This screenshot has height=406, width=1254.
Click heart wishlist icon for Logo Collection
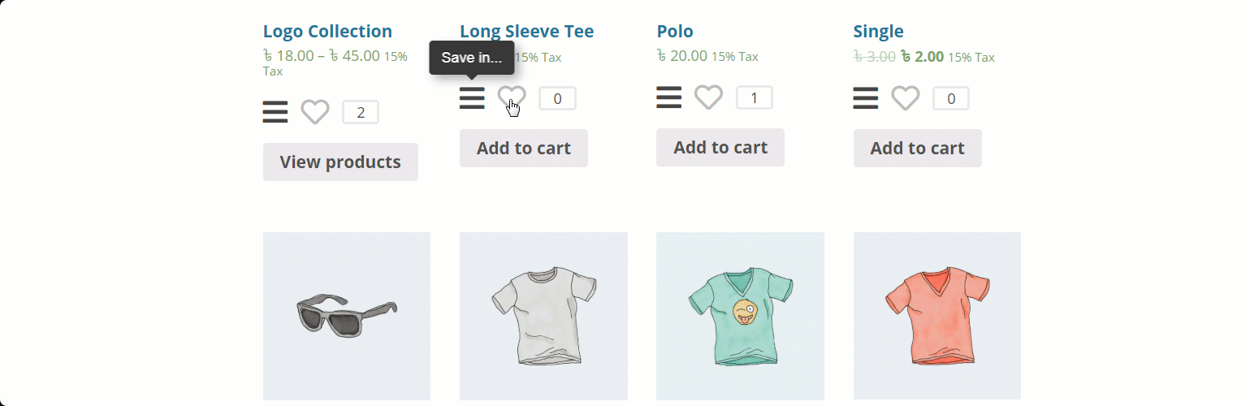[x=315, y=112]
